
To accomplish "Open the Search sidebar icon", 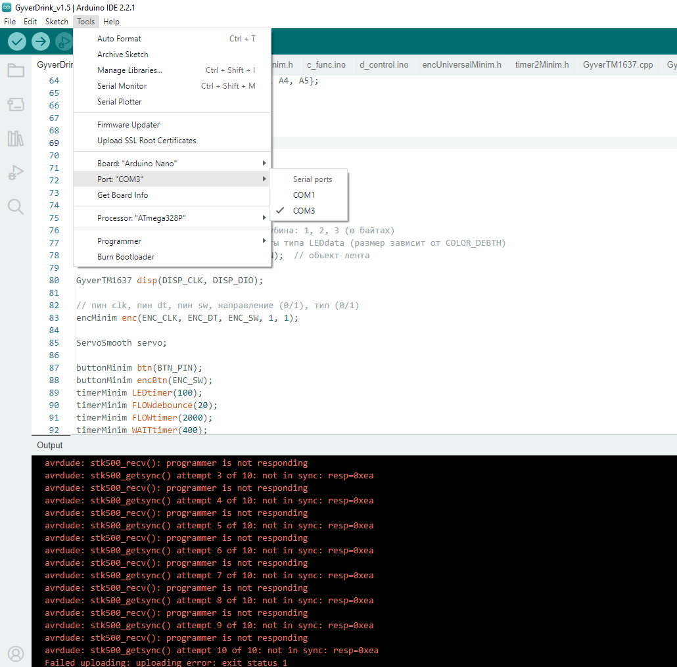I will [16, 207].
